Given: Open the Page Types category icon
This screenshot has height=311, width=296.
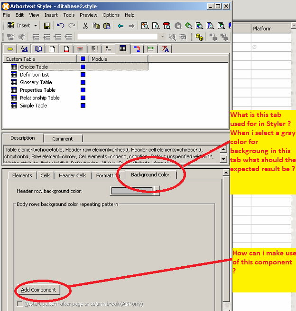Looking at the screenshot, I should (x=52, y=49).
